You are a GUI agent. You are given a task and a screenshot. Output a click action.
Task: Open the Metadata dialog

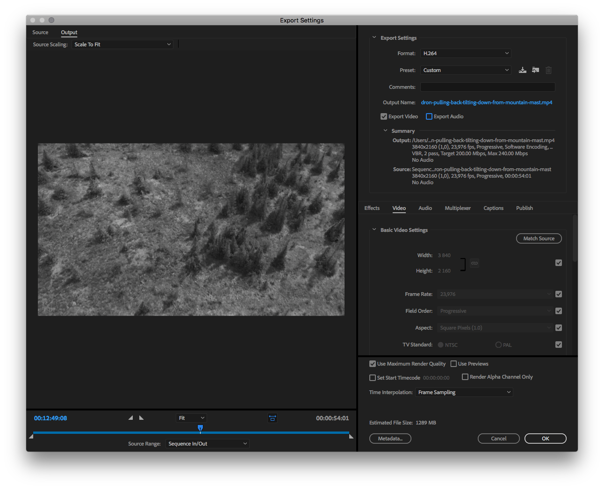pos(390,438)
